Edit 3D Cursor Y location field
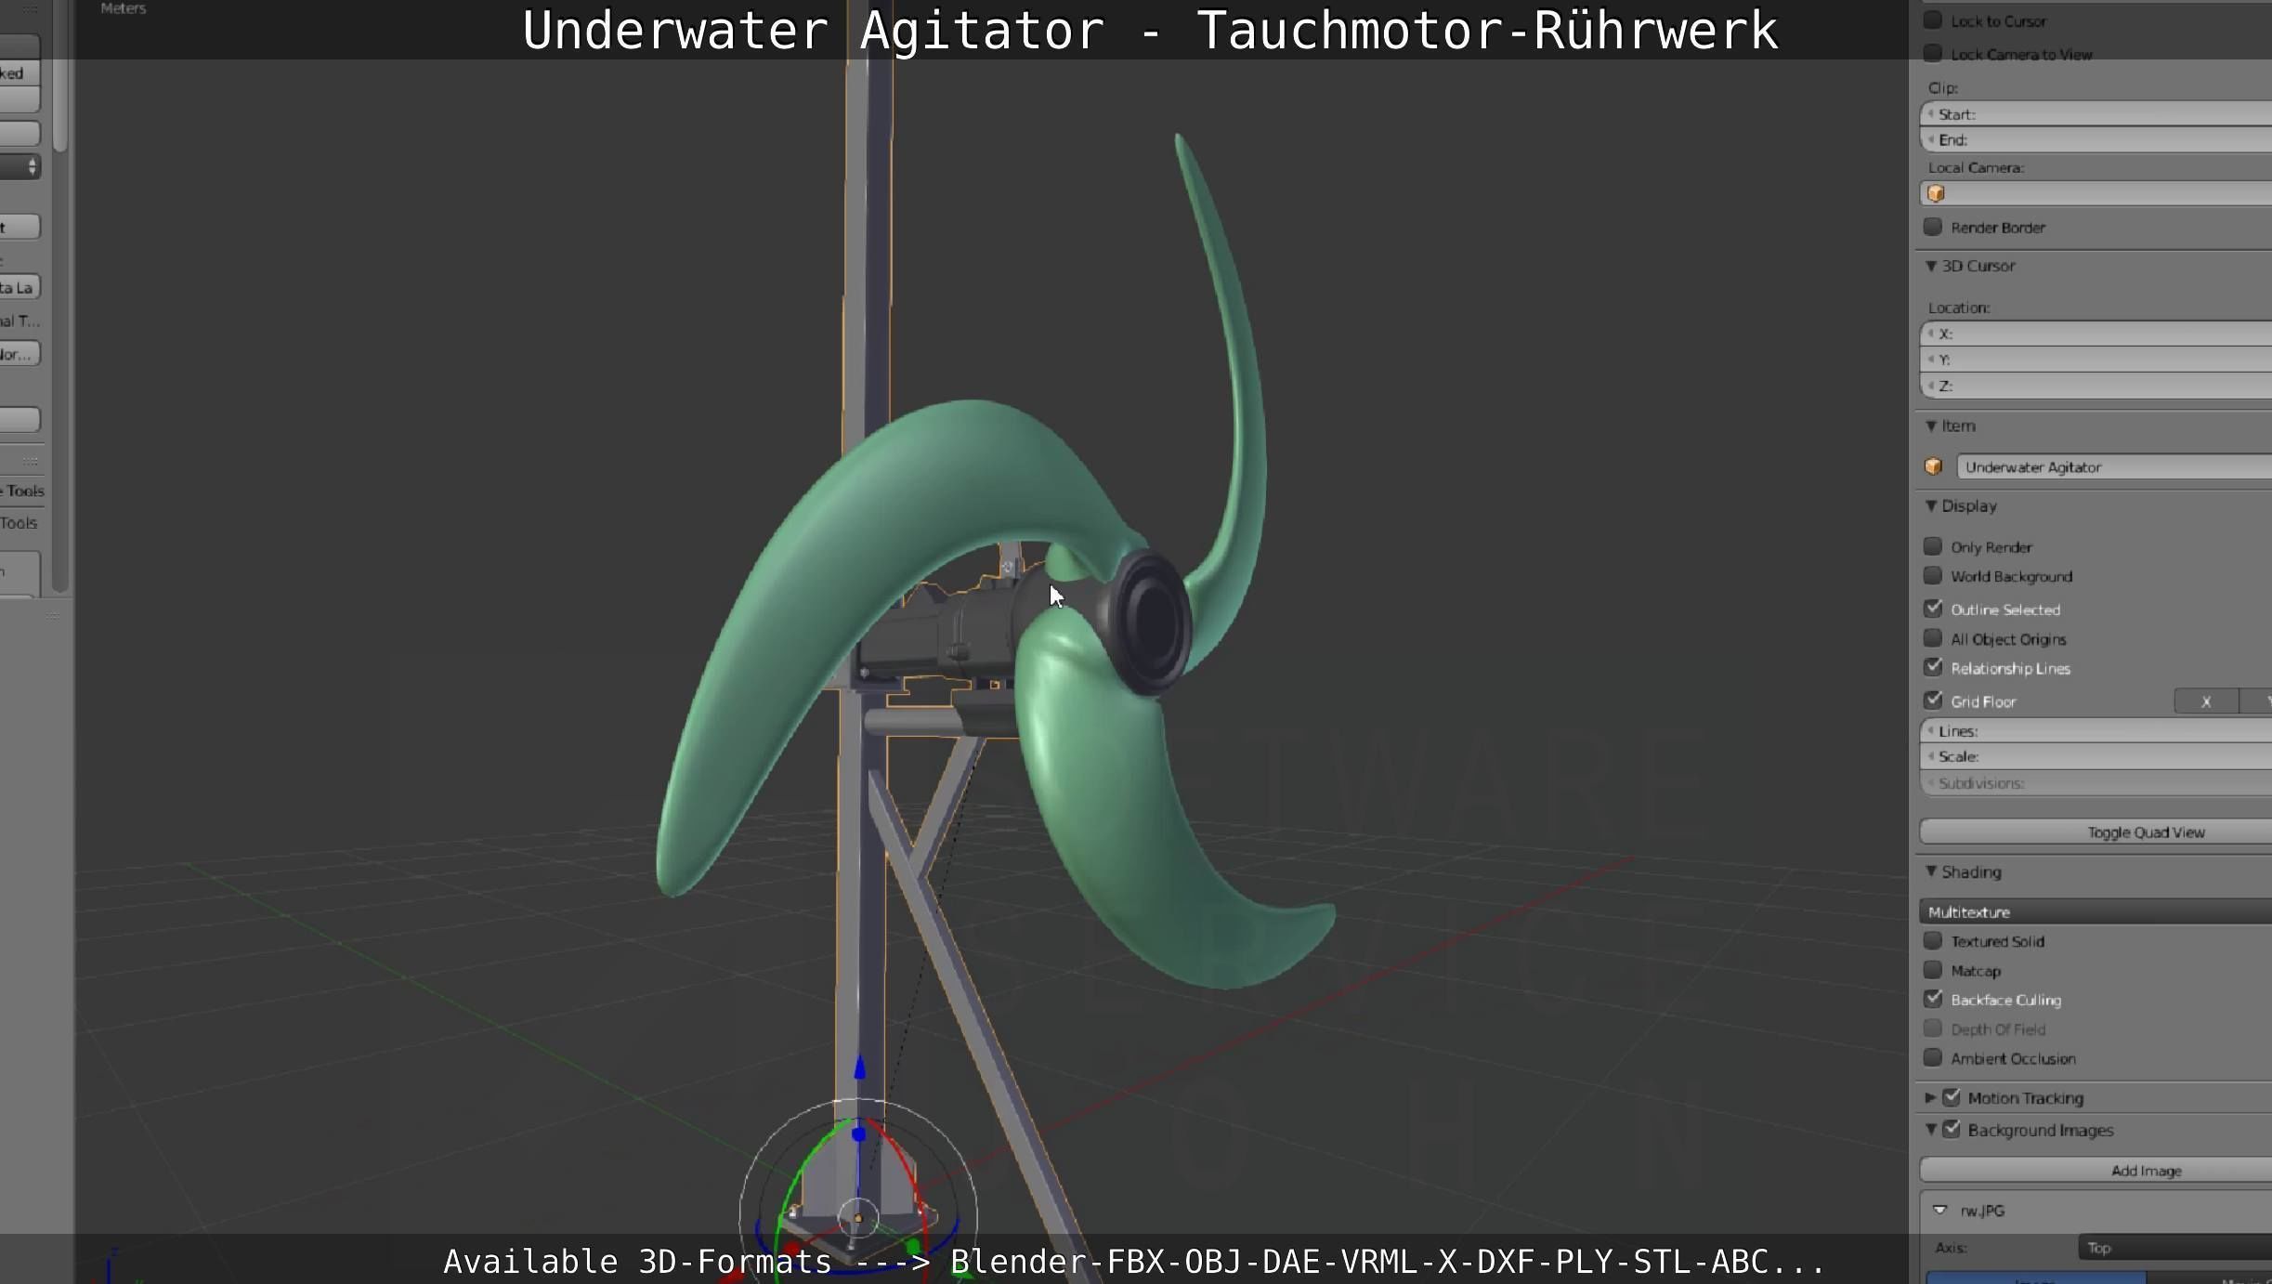 pos(2096,360)
